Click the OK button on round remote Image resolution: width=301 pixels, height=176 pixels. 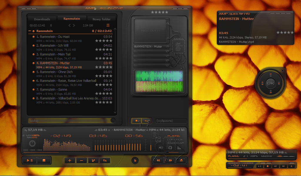(x=271, y=83)
